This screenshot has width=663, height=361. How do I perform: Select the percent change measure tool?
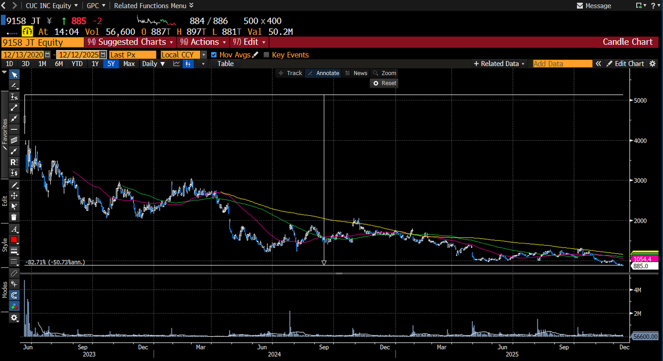[14, 96]
